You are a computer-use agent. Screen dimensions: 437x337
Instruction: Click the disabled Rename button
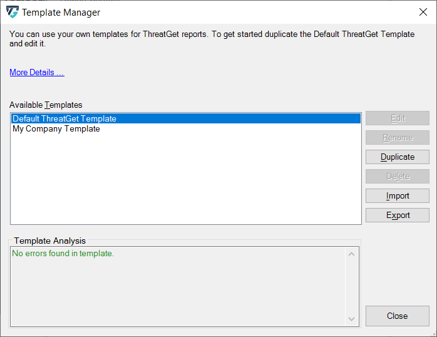(398, 137)
